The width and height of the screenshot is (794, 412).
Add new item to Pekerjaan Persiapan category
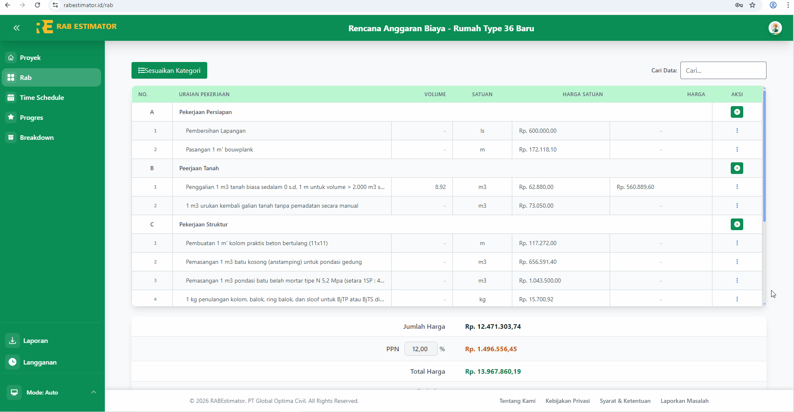[737, 112]
